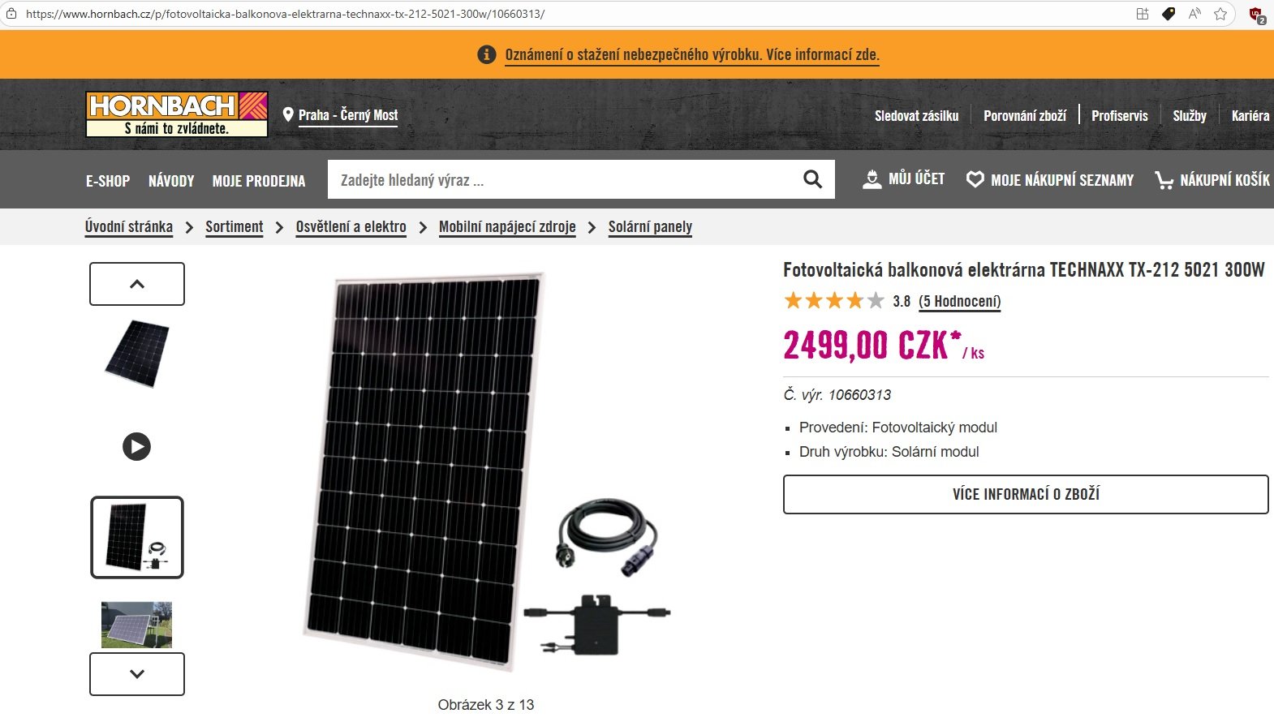Click the info icon in orange banner
The height and width of the screenshot is (722, 1274).
487,54
